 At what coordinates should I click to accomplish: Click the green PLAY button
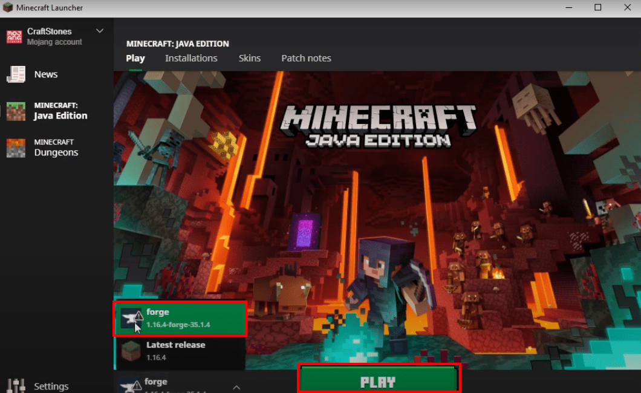tap(379, 380)
